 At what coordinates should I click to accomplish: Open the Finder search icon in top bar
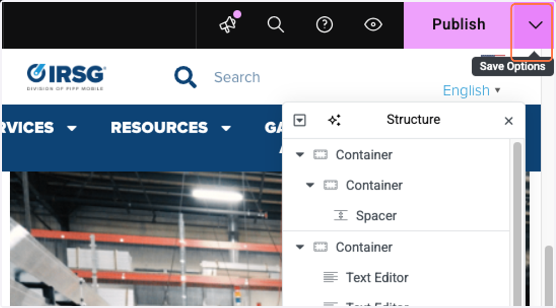276,24
